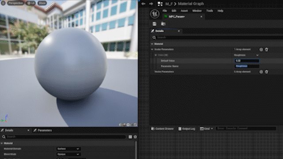Open the Window menu
The width and height of the screenshot is (283, 159).
(197, 11)
